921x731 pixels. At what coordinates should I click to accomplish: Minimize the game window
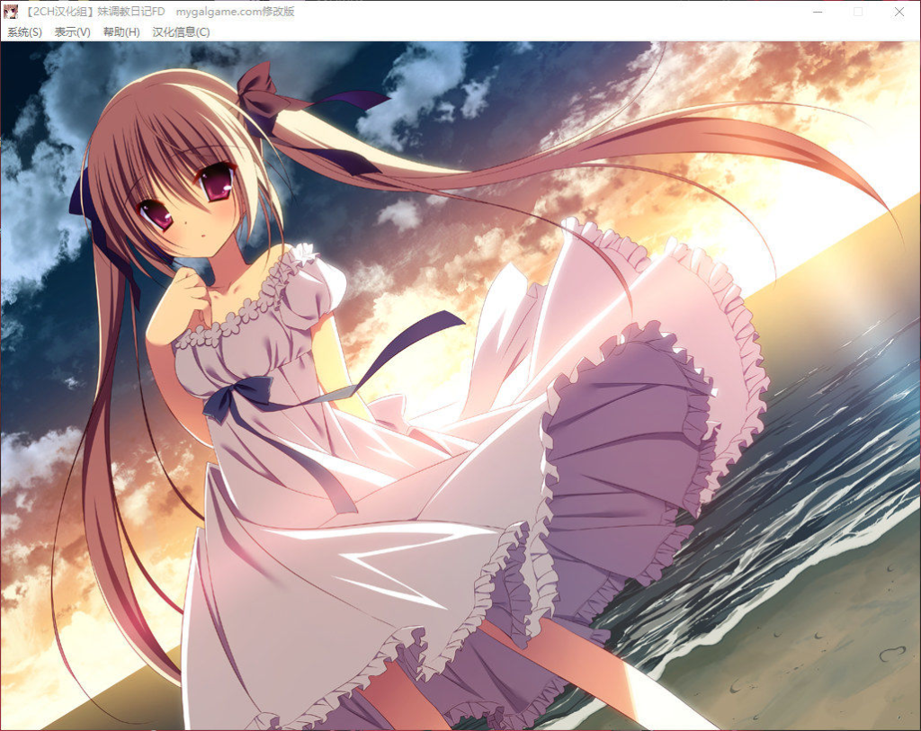[x=817, y=12]
